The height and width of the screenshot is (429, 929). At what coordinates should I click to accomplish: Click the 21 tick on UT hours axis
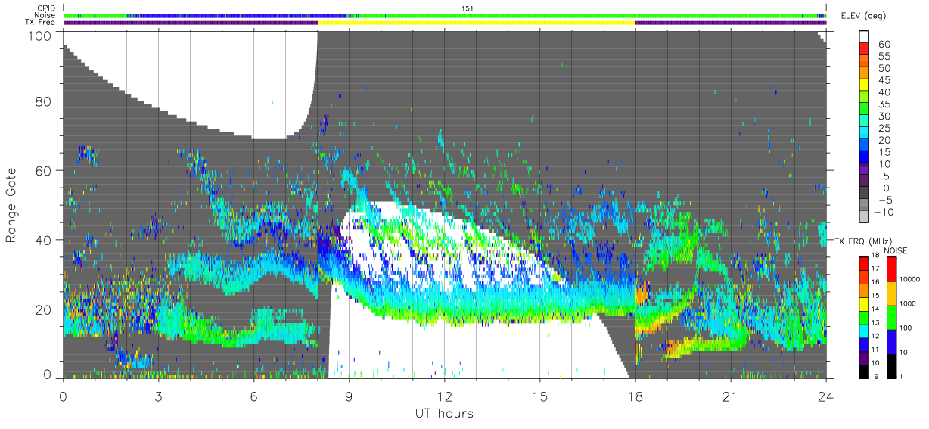coord(731,396)
